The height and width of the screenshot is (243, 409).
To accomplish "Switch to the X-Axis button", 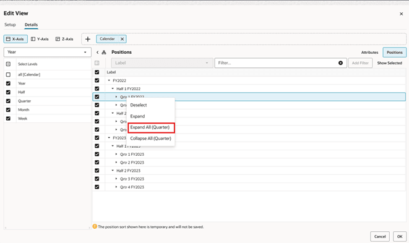I will pyautogui.click(x=15, y=39).
